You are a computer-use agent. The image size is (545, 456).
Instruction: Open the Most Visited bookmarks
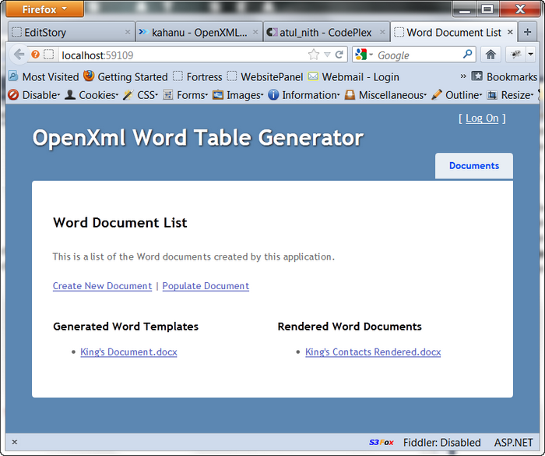pos(44,76)
